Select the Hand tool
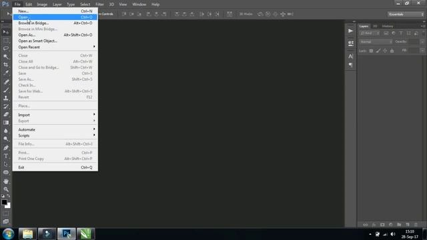The image size is (427, 240). pyautogui.click(x=6, y=181)
